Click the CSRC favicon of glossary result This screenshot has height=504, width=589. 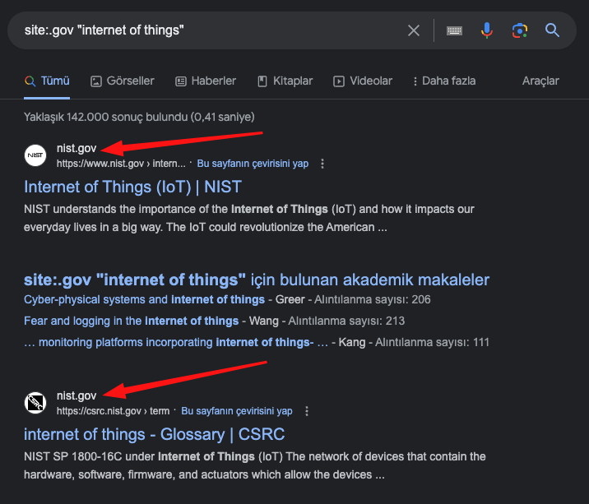tap(35, 403)
